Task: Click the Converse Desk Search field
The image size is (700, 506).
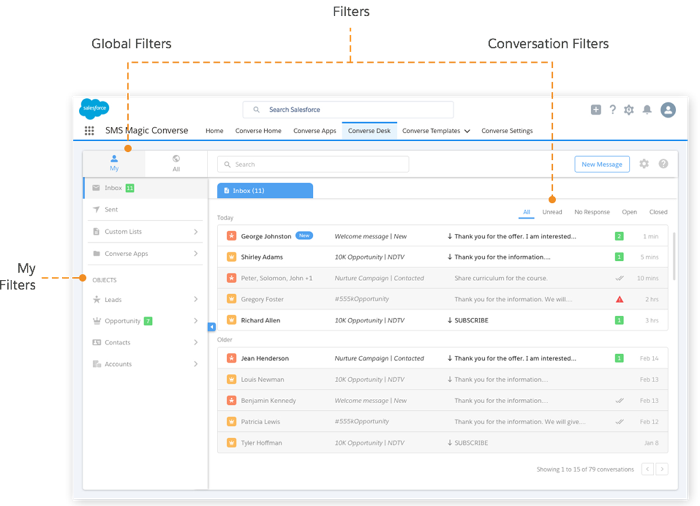Action: point(313,164)
